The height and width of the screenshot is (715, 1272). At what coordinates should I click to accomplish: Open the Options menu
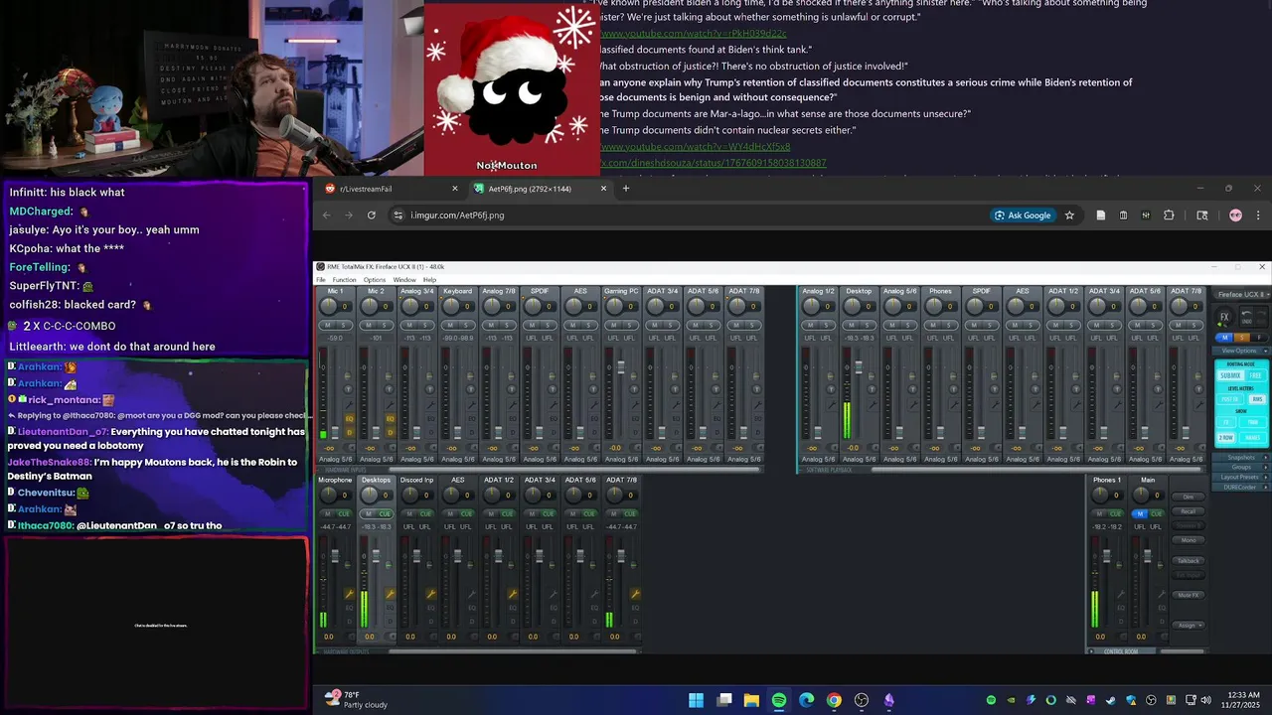coord(375,280)
